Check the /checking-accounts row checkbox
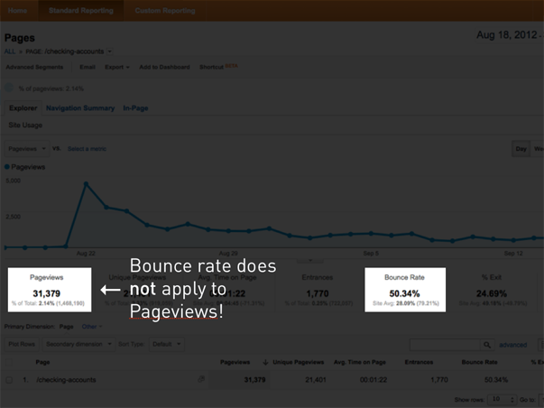 tap(9, 380)
